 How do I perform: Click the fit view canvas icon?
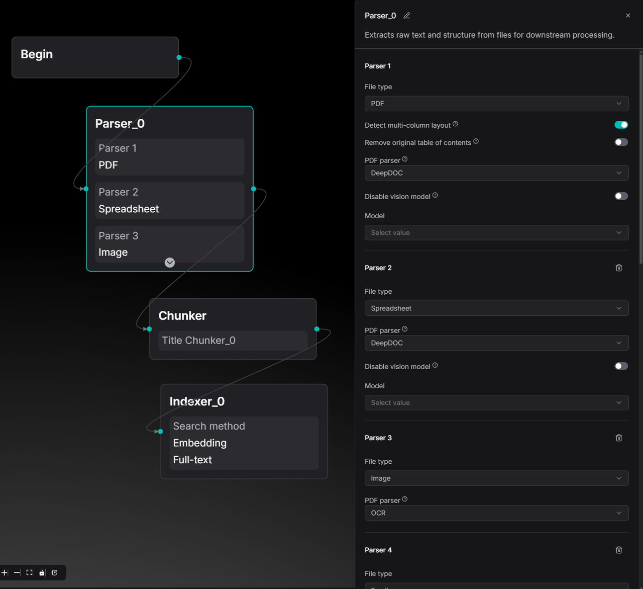point(30,572)
